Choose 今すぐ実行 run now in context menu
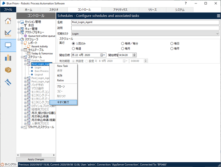The width and height of the screenshot is (221, 167). coord(63,102)
